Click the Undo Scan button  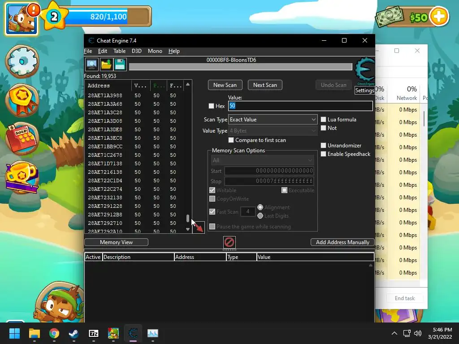(x=333, y=85)
